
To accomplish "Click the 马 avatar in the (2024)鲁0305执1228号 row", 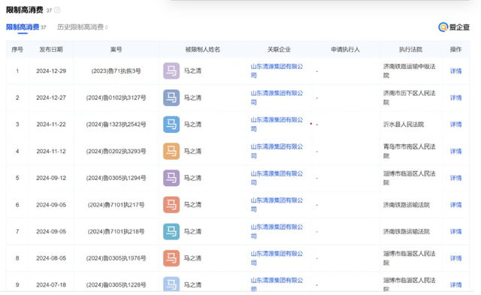I will coord(171,284).
